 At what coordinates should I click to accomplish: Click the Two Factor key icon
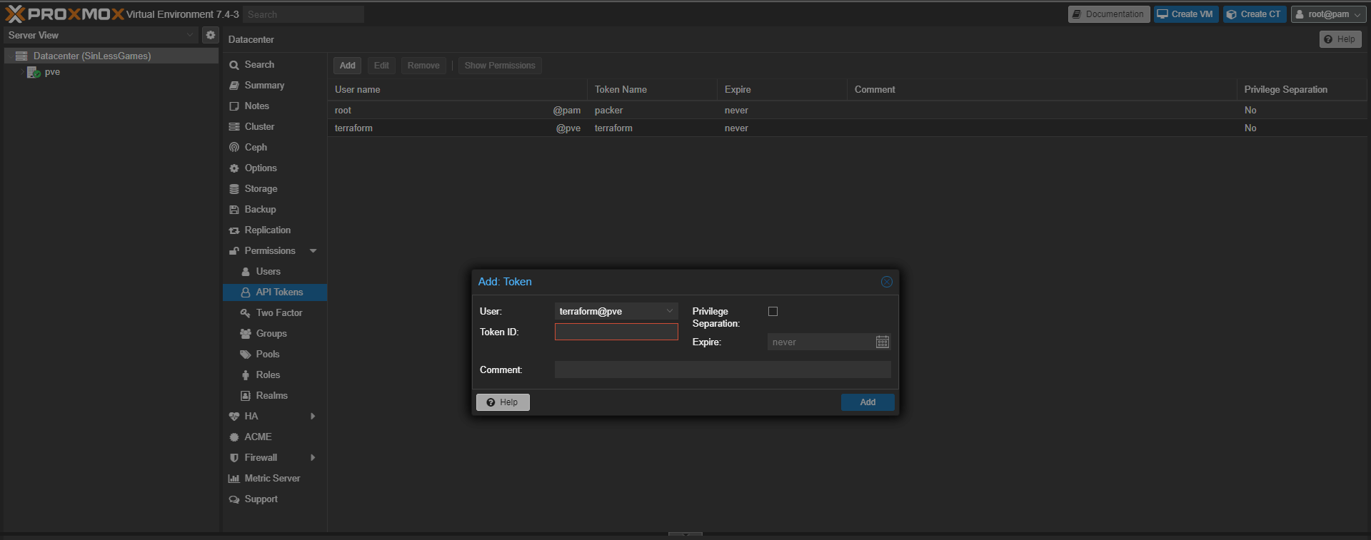[x=246, y=313]
